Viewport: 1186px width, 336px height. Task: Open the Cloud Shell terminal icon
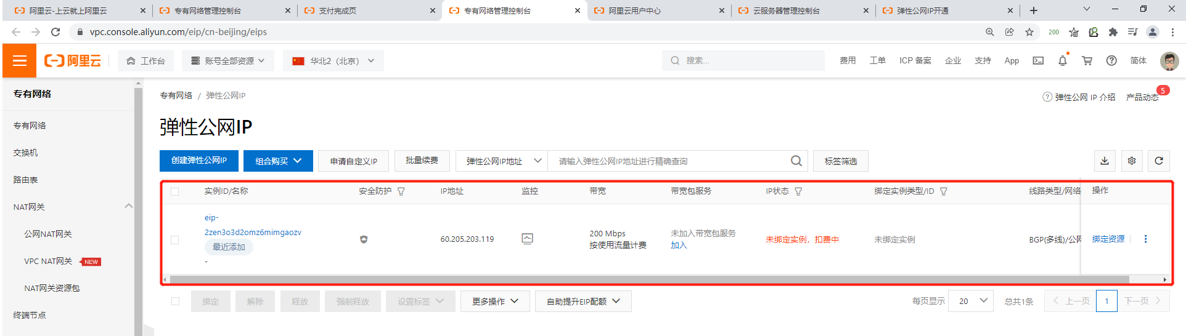[x=1038, y=60]
